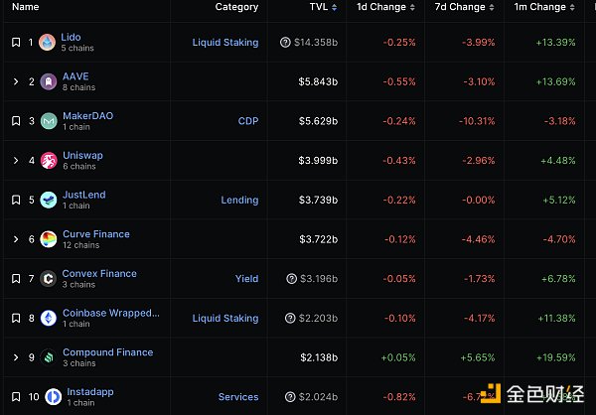Click the Uniswap unicorn logo icon
The height and width of the screenshot is (415, 596).
tap(48, 161)
